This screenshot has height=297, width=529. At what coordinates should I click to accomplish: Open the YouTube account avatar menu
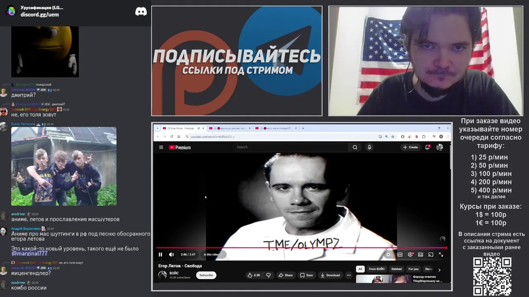440,147
